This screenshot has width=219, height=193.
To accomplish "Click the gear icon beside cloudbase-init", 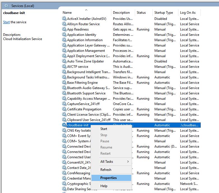I will click(64, 125).
